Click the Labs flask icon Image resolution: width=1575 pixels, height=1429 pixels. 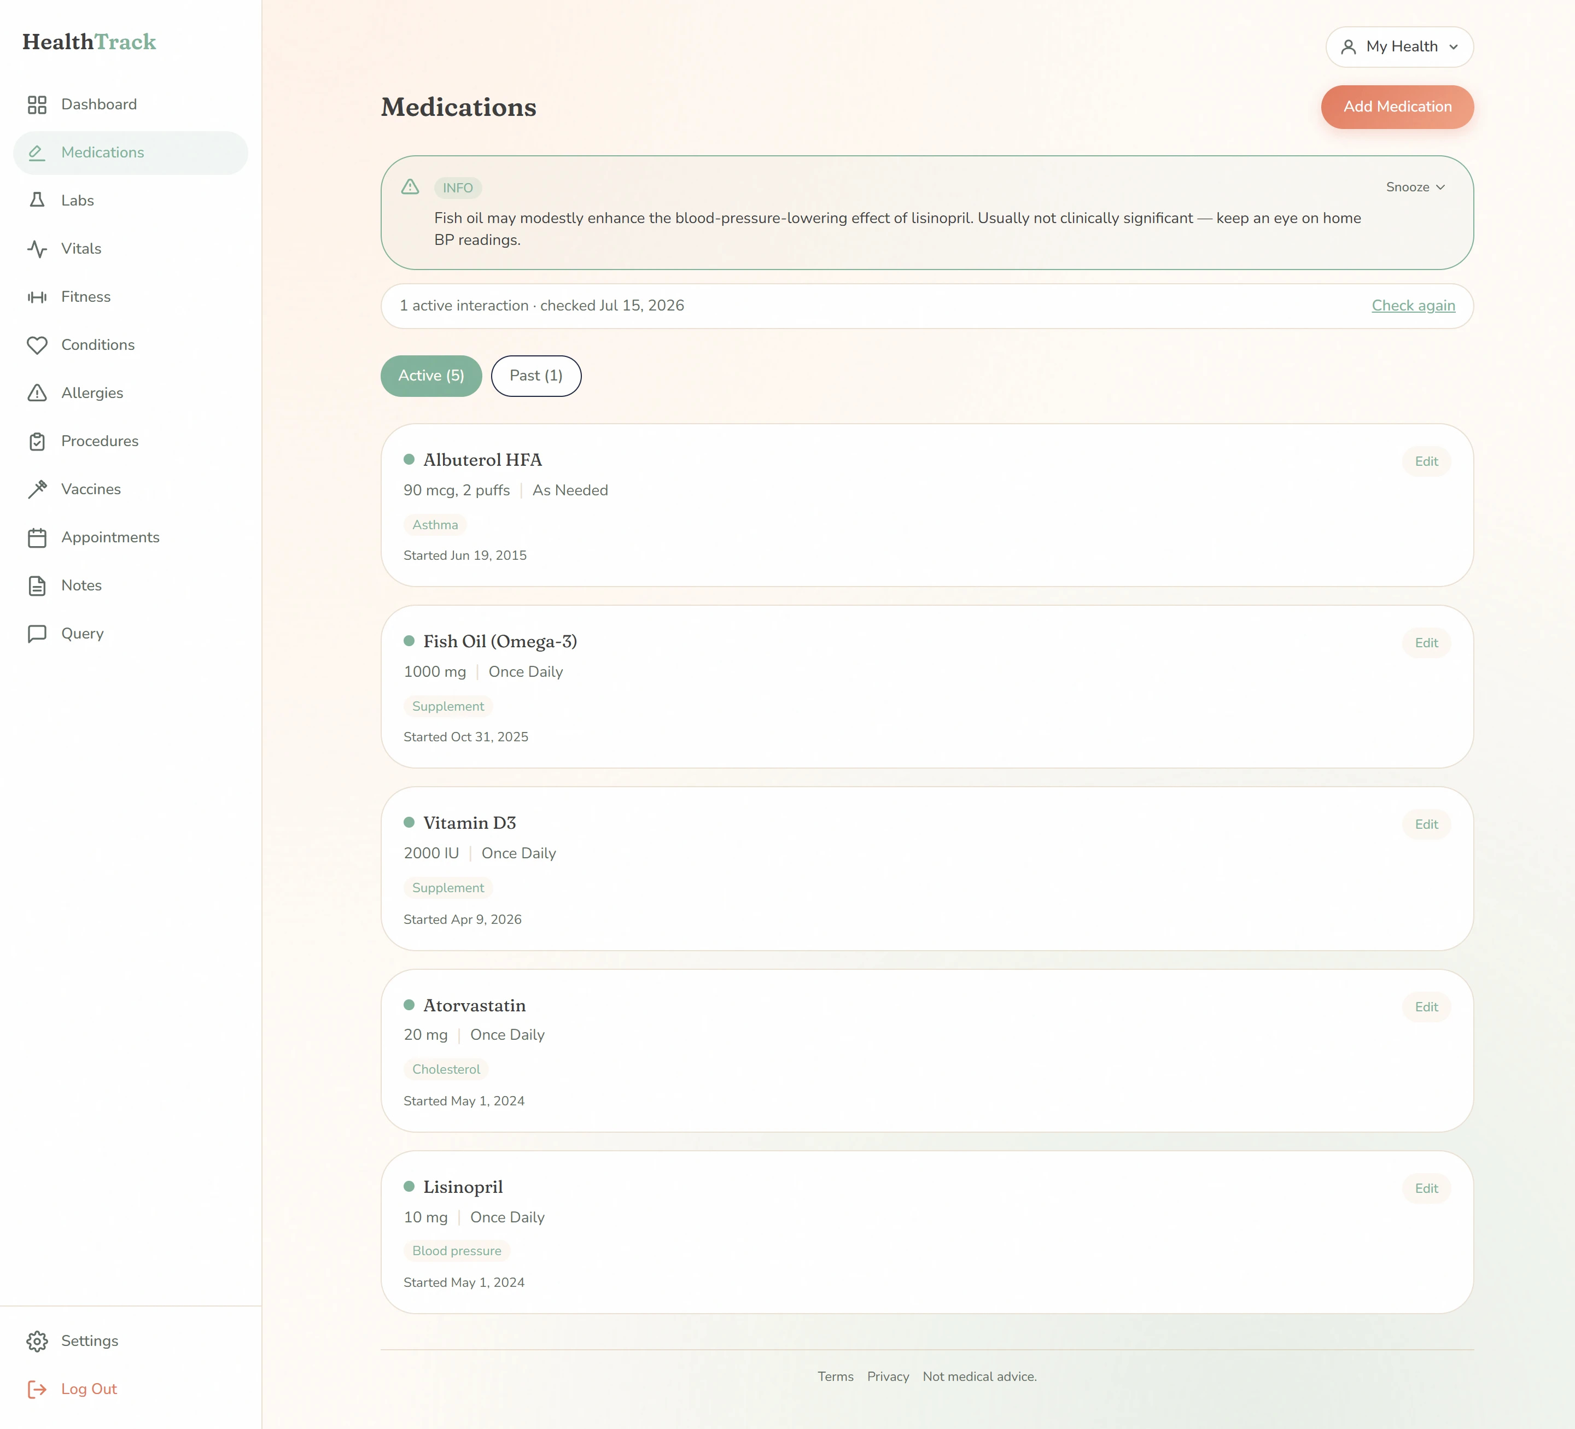[x=37, y=201]
